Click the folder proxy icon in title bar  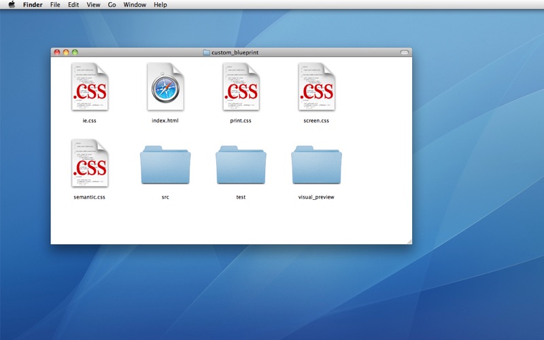[207, 52]
